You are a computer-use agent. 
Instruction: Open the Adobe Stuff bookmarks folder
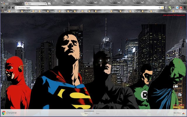coord(26,11)
